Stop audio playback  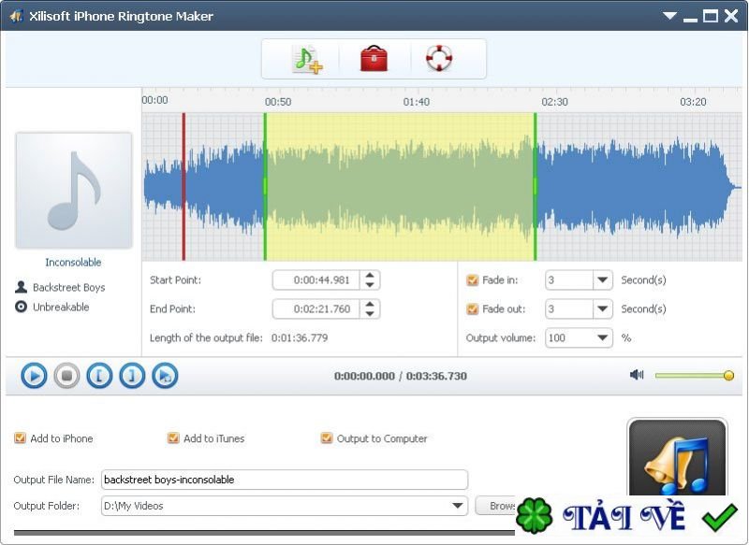click(66, 375)
